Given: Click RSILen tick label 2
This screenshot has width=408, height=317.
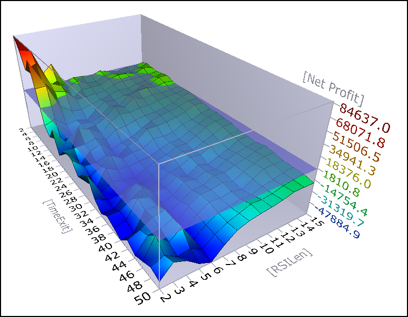Looking at the screenshot, I should pos(166,298).
